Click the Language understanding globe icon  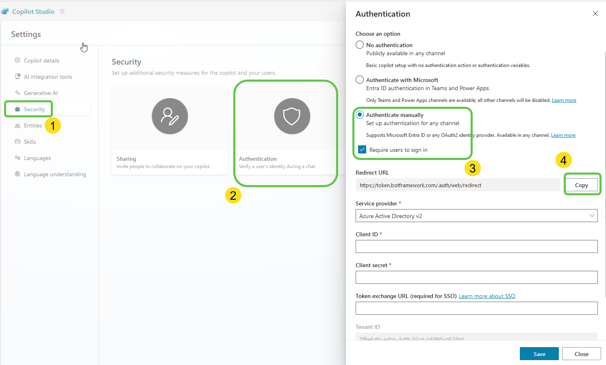click(17, 174)
